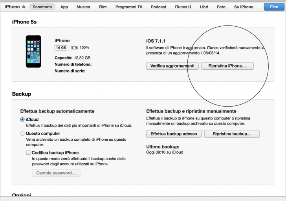The width and height of the screenshot is (286, 201).
Task: Switch to the App tab
Action: point(64,7)
